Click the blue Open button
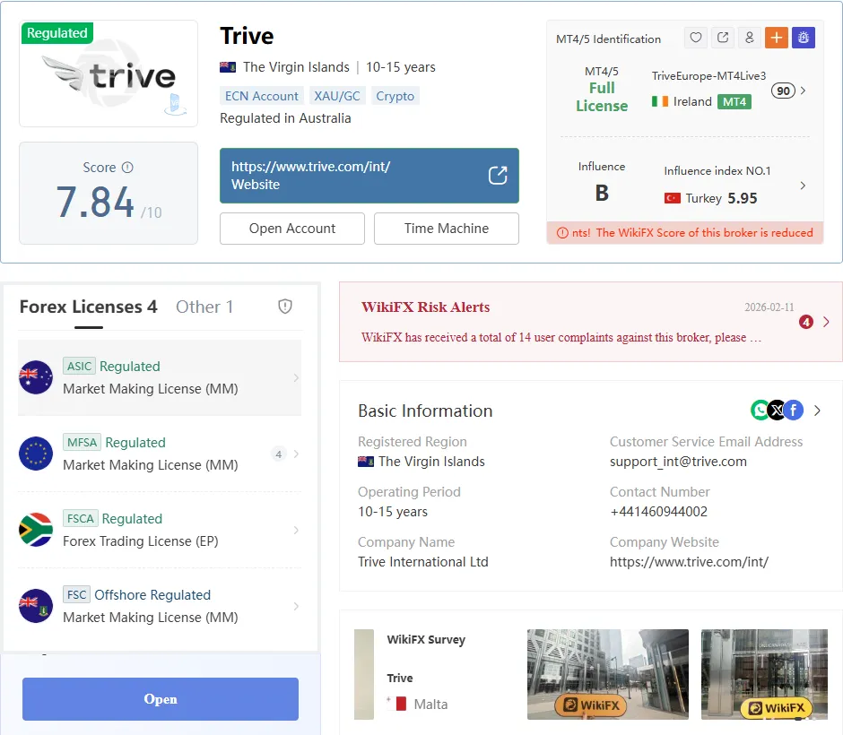Screen dimensions: 843x735 click(161, 699)
